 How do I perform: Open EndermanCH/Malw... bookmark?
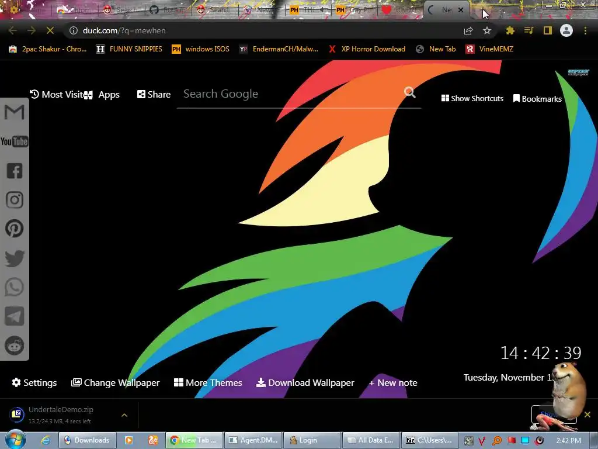tap(279, 49)
